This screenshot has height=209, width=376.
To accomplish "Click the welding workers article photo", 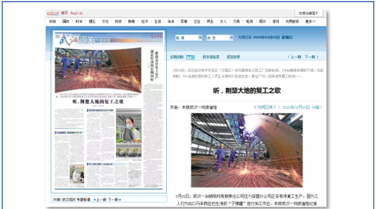I will (x=247, y=150).
